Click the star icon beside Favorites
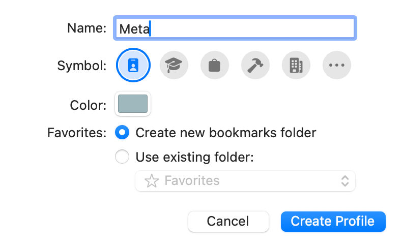 click(152, 181)
